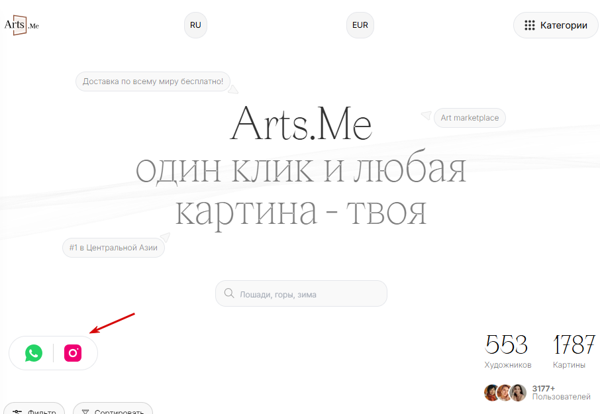
Task: Open the Категории menu
Action: pyautogui.click(x=556, y=25)
